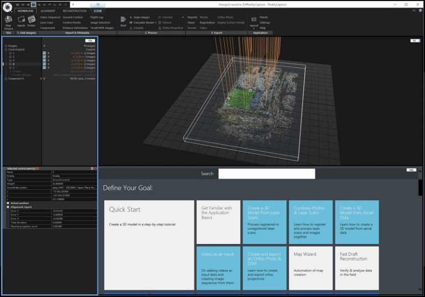
Task: Toggle the checkbox for control point 4
Action: pyautogui.click(x=44, y=60)
